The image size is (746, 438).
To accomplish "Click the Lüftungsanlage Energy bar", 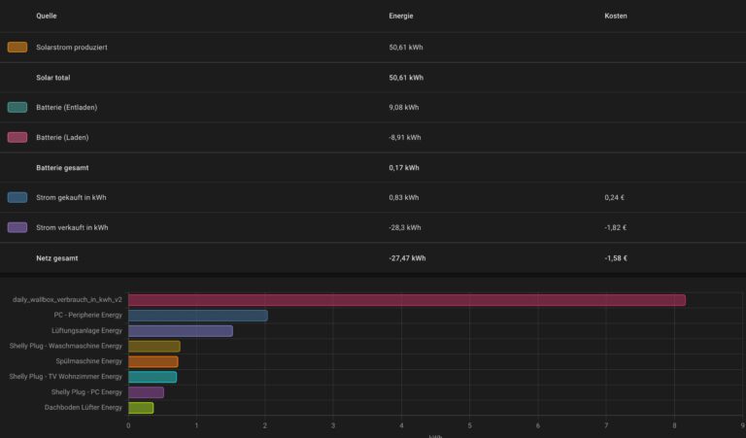I will click(181, 331).
